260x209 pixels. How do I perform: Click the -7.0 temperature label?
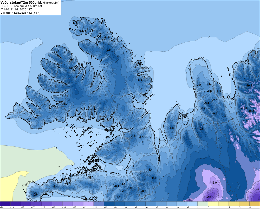[209, 91]
